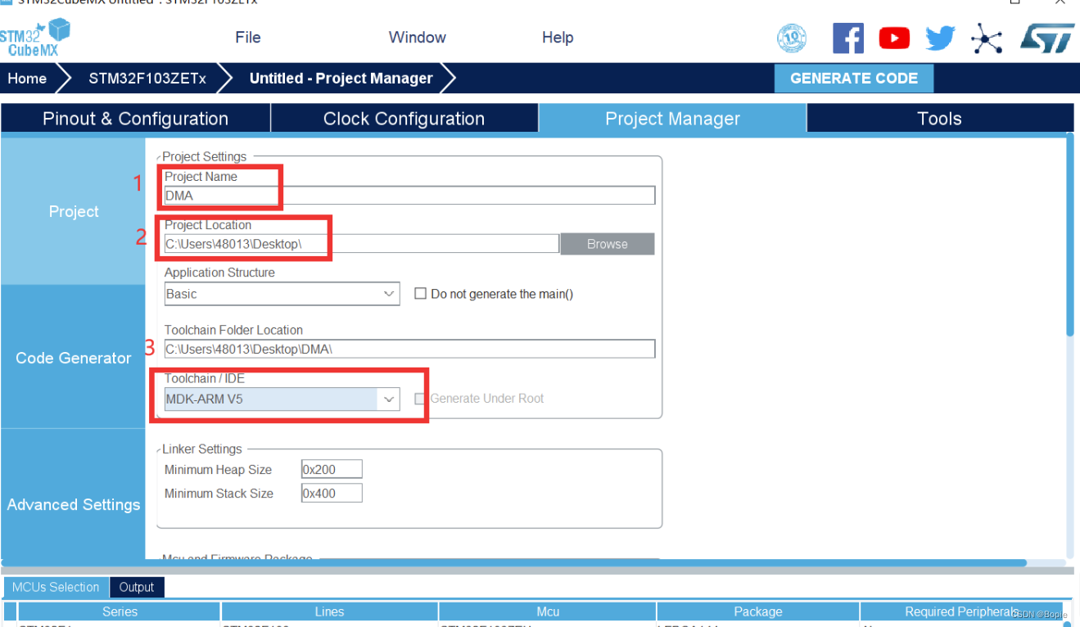
Task: Click the ST logo icon
Action: [1047, 38]
